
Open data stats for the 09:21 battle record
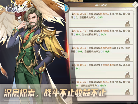coord(127,24)
